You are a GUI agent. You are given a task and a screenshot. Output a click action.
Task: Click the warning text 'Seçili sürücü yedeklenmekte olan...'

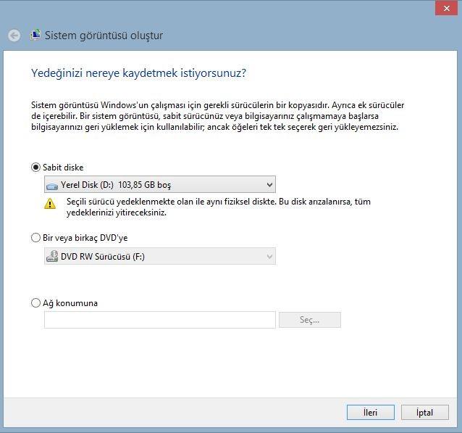pos(219,207)
